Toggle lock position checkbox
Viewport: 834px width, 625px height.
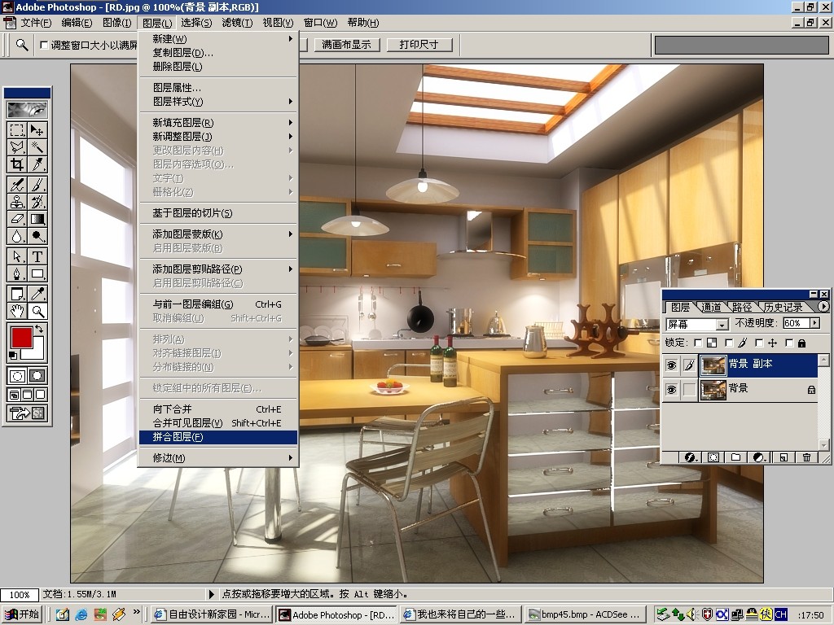tap(760, 343)
